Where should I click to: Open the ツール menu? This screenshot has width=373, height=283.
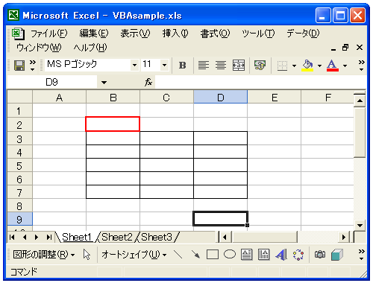point(258,34)
